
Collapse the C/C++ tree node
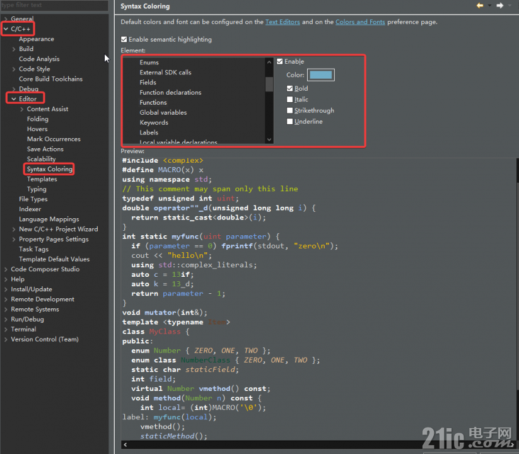coord(6,29)
